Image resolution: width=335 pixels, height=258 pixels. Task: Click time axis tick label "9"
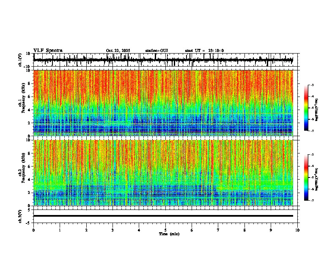(x=271, y=230)
